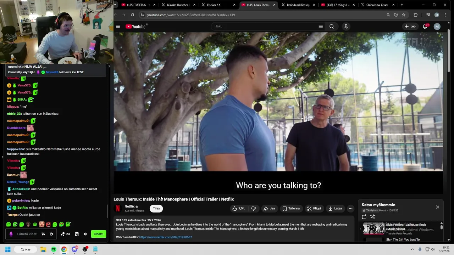This screenshot has width=454, height=255.
Task: Open Chrome extensions puzzle icon
Action: pos(416,15)
